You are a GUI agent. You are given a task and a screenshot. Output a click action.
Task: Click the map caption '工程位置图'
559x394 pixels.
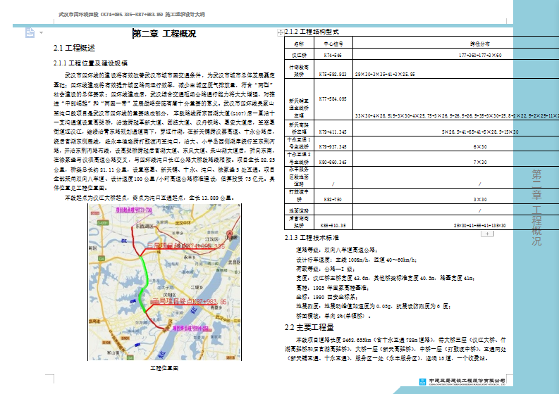pyautogui.click(x=164, y=368)
